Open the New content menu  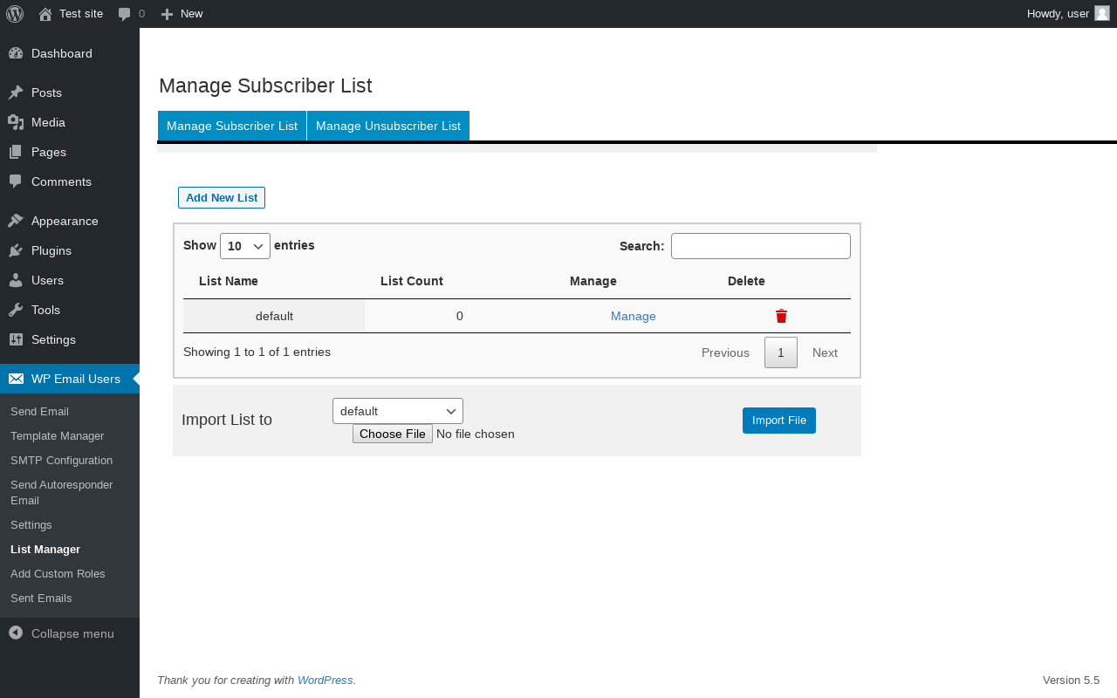click(182, 14)
